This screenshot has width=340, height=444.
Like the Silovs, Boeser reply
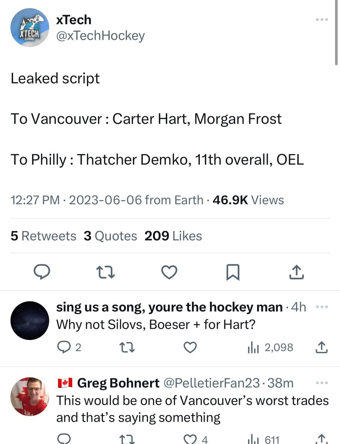(190, 347)
